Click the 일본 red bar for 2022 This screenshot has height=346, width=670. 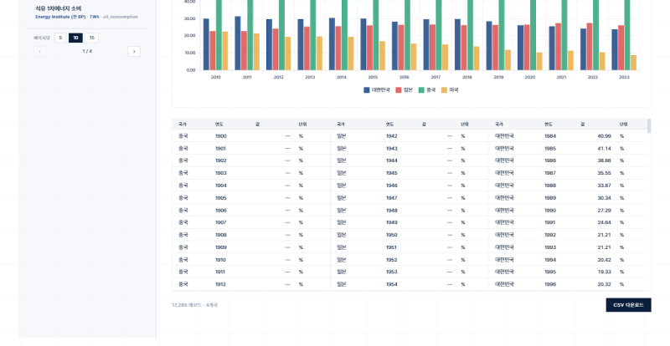coord(590,47)
